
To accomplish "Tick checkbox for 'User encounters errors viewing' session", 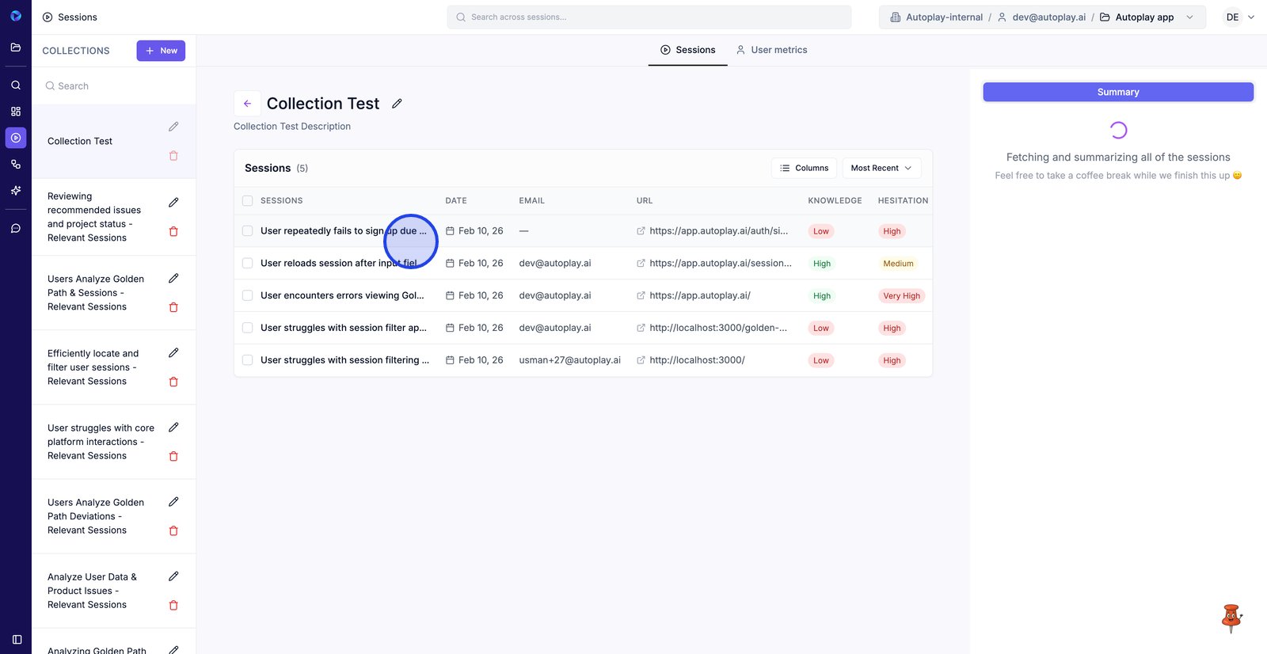I will click(x=248, y=296).
